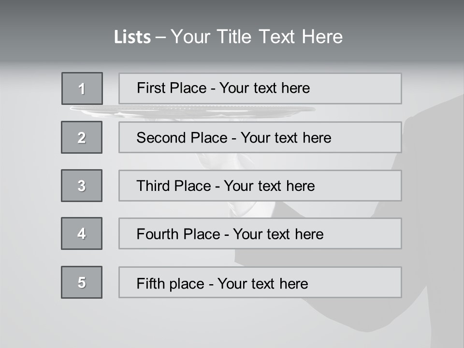Click the number 3 box
The image size is (464, 348).
pyautogui.click(x=82, y=186)
